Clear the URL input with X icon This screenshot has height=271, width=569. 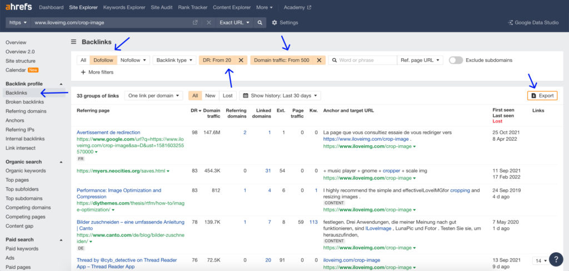point(209,22)
